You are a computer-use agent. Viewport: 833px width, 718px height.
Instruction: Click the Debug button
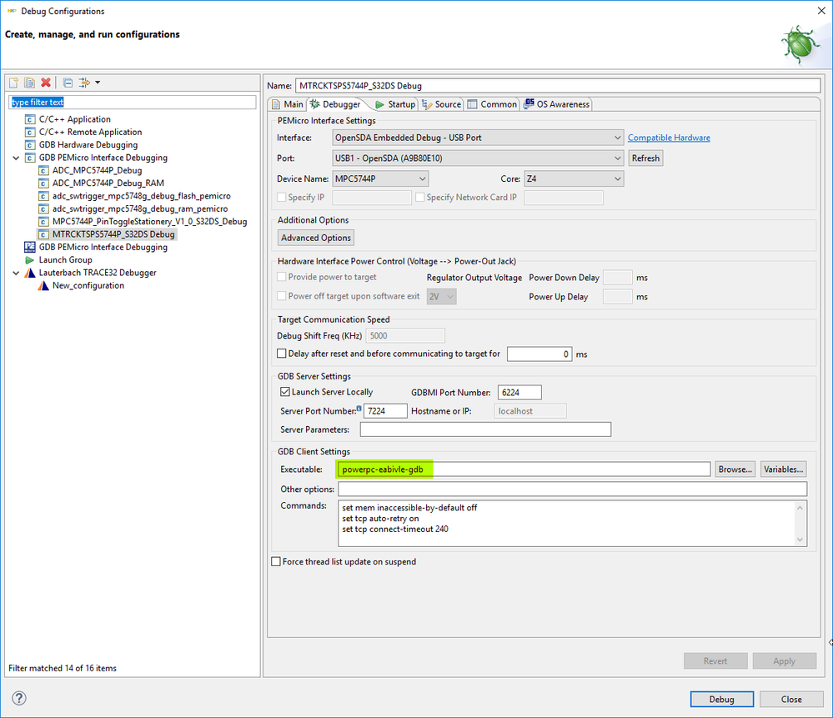point(721,700)
